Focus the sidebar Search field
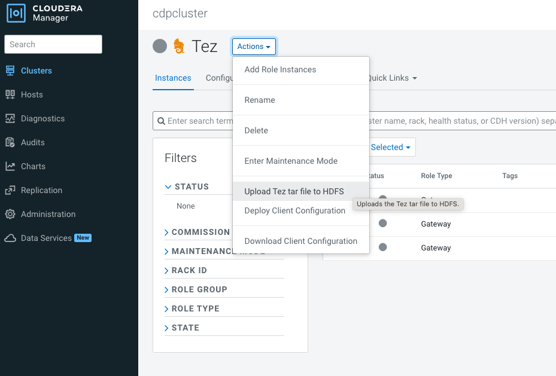 click(53, 44)
